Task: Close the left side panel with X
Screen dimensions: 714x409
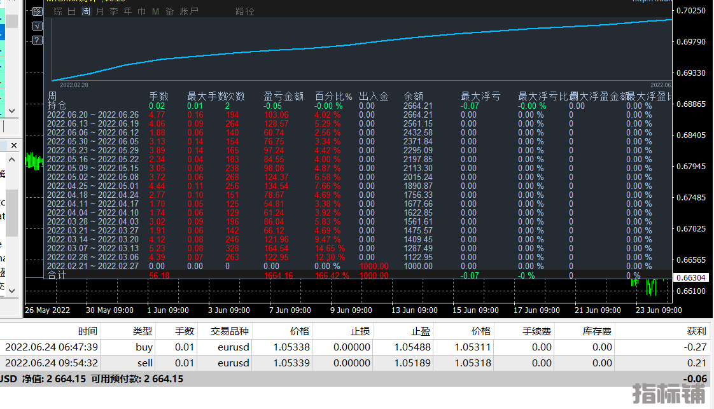Action: click(x=13, y=145)
